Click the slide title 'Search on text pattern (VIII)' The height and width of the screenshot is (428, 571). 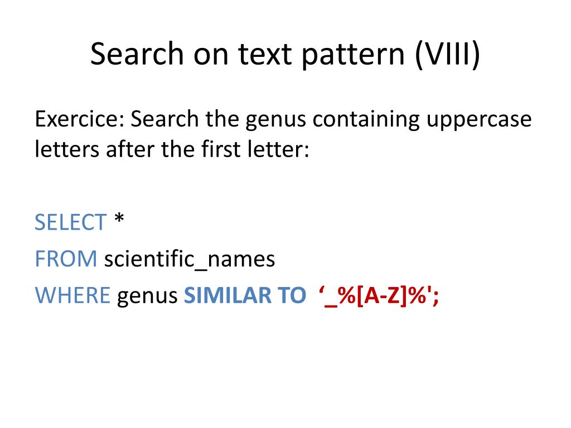(285, 54)
